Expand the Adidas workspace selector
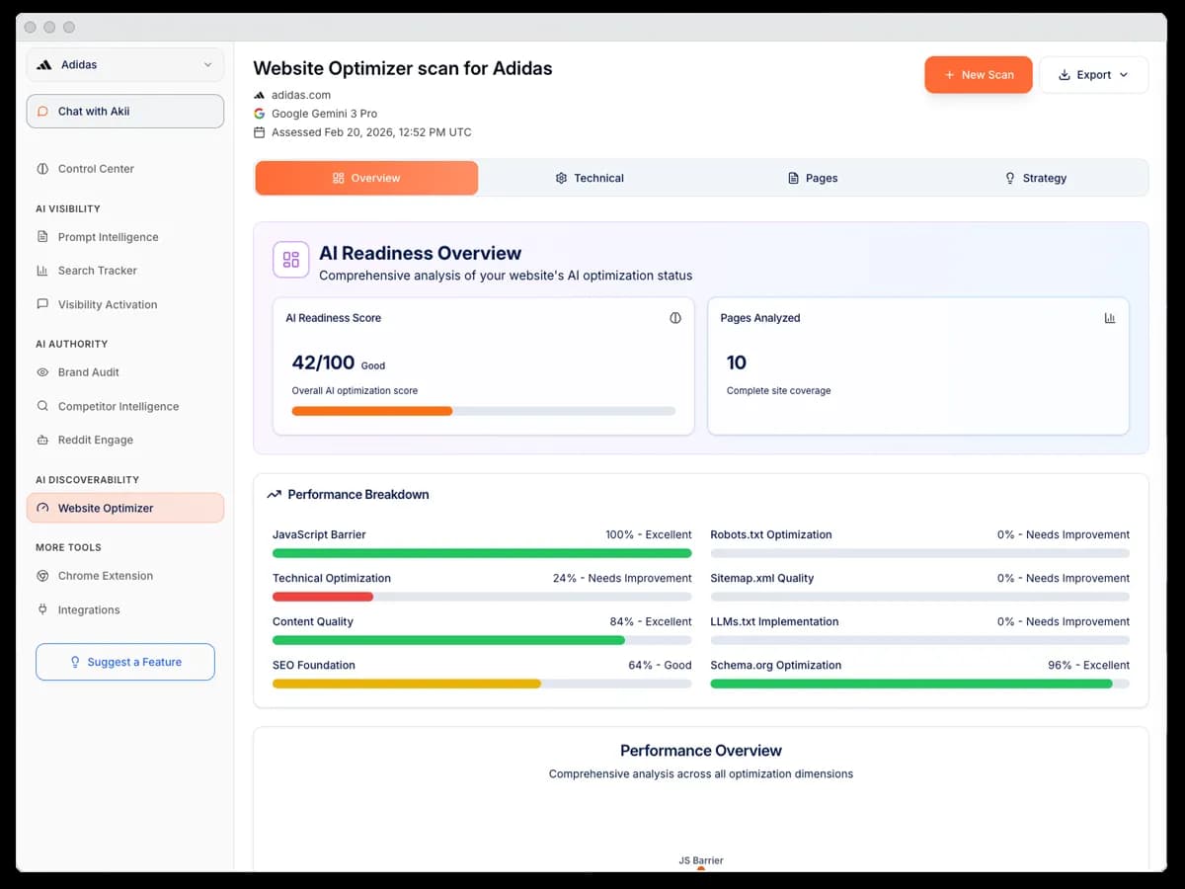Image resolution: width=1185 pixels, height=889 pixels. coord(124,64)
